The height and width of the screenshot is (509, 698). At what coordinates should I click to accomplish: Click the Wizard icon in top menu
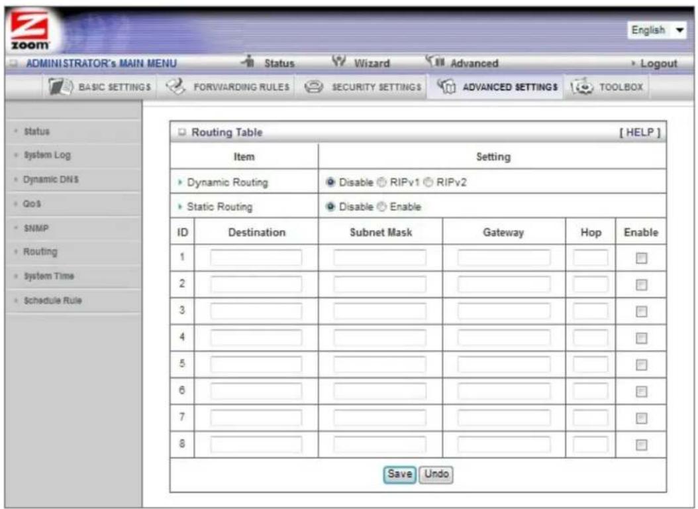[339, 62]
